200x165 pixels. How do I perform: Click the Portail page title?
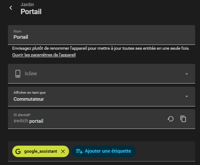pyautogui.click(x=31, y=11)
